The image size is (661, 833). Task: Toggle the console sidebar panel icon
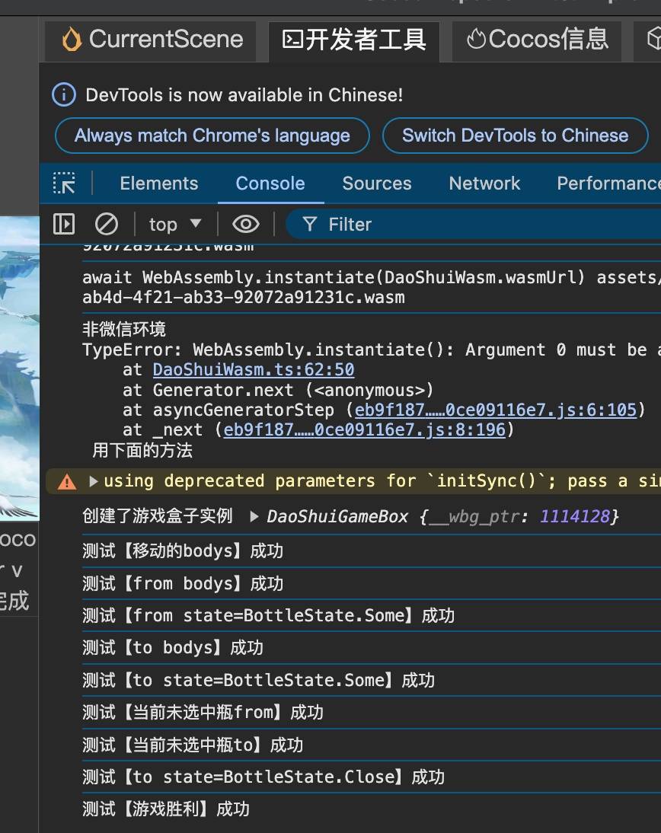(64, 224)
